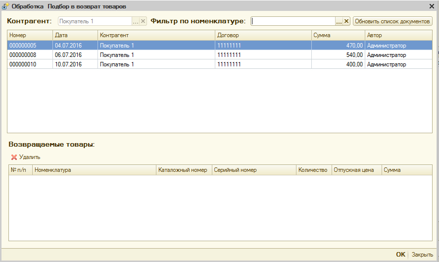Click the Обновить список документов button

(x=392, y=21)
